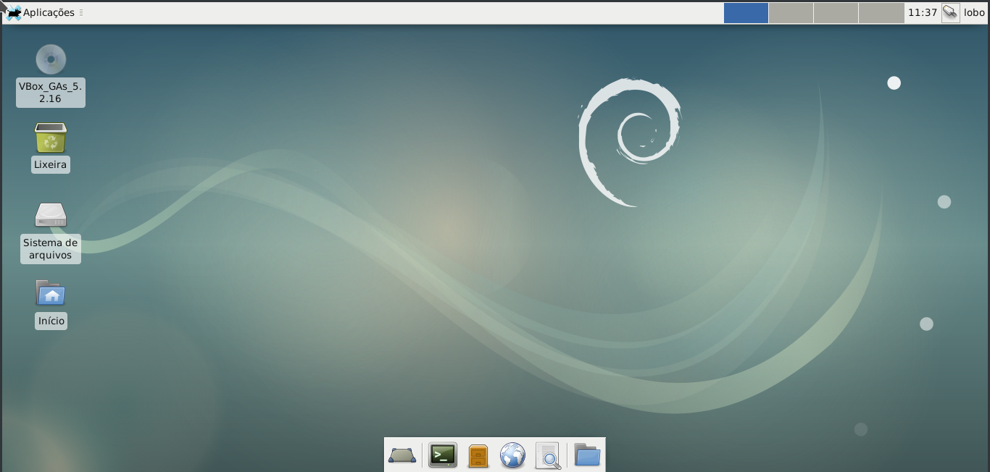Image resolution: width=990 pixels, height=472 pixels.
Task: Open the Application Finder search icon
Action: click(x=549, y=455)
